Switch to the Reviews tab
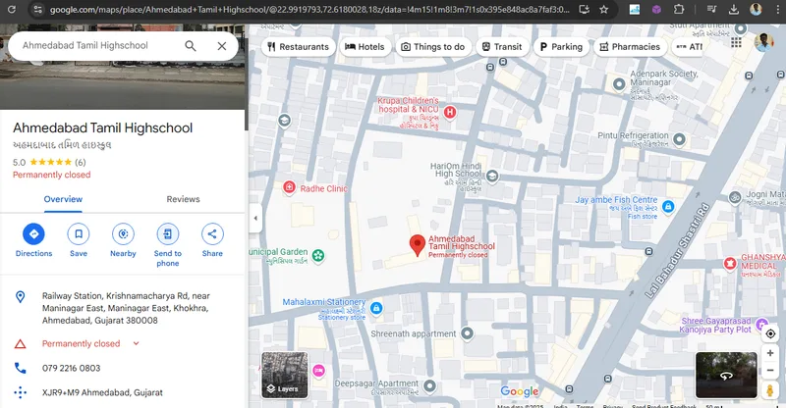The height and width of the screenshot is (408, 786). click(x=183, y=199)
